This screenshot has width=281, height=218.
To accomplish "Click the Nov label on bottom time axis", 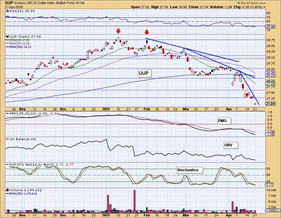I will coord(22,215).
